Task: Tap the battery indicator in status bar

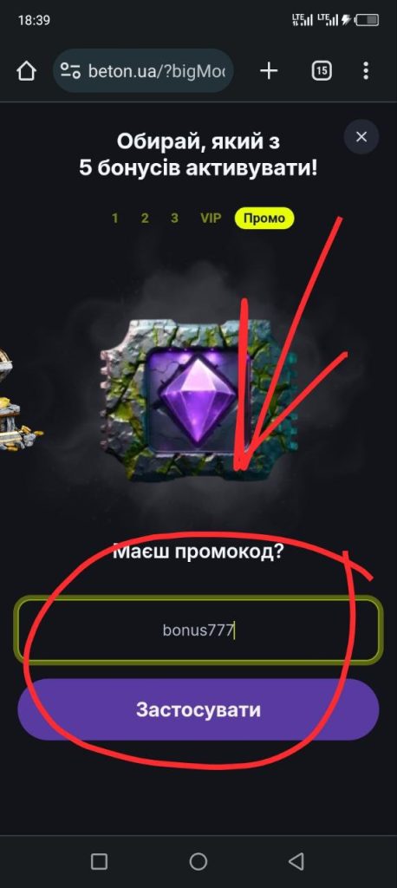Action: coord(368,21)
